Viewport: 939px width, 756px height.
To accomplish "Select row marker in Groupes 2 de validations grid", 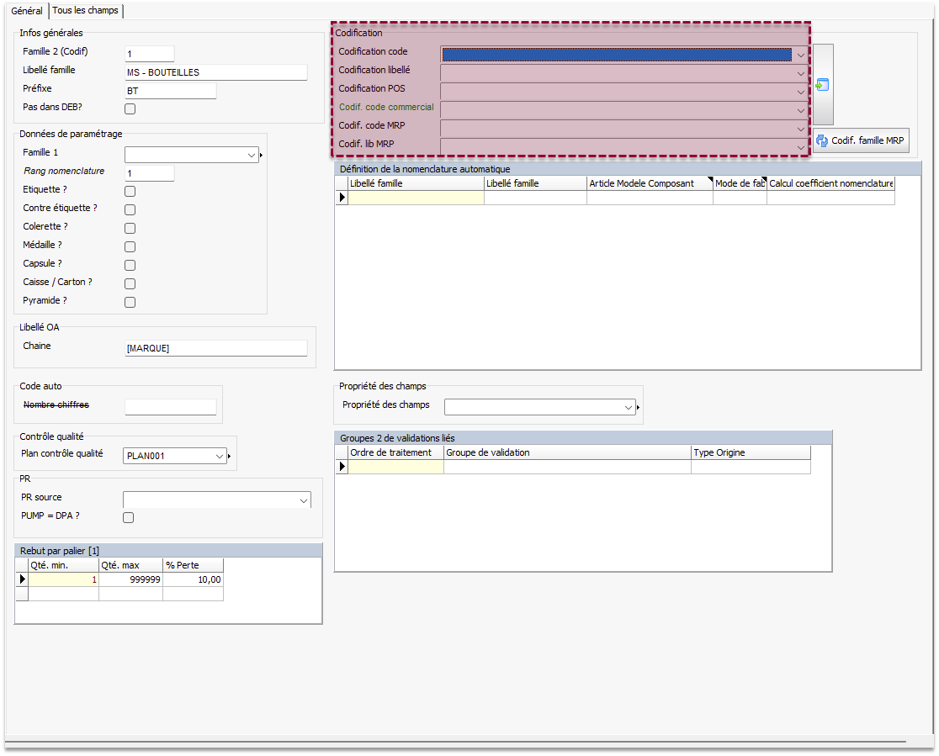I will (342, 467).
